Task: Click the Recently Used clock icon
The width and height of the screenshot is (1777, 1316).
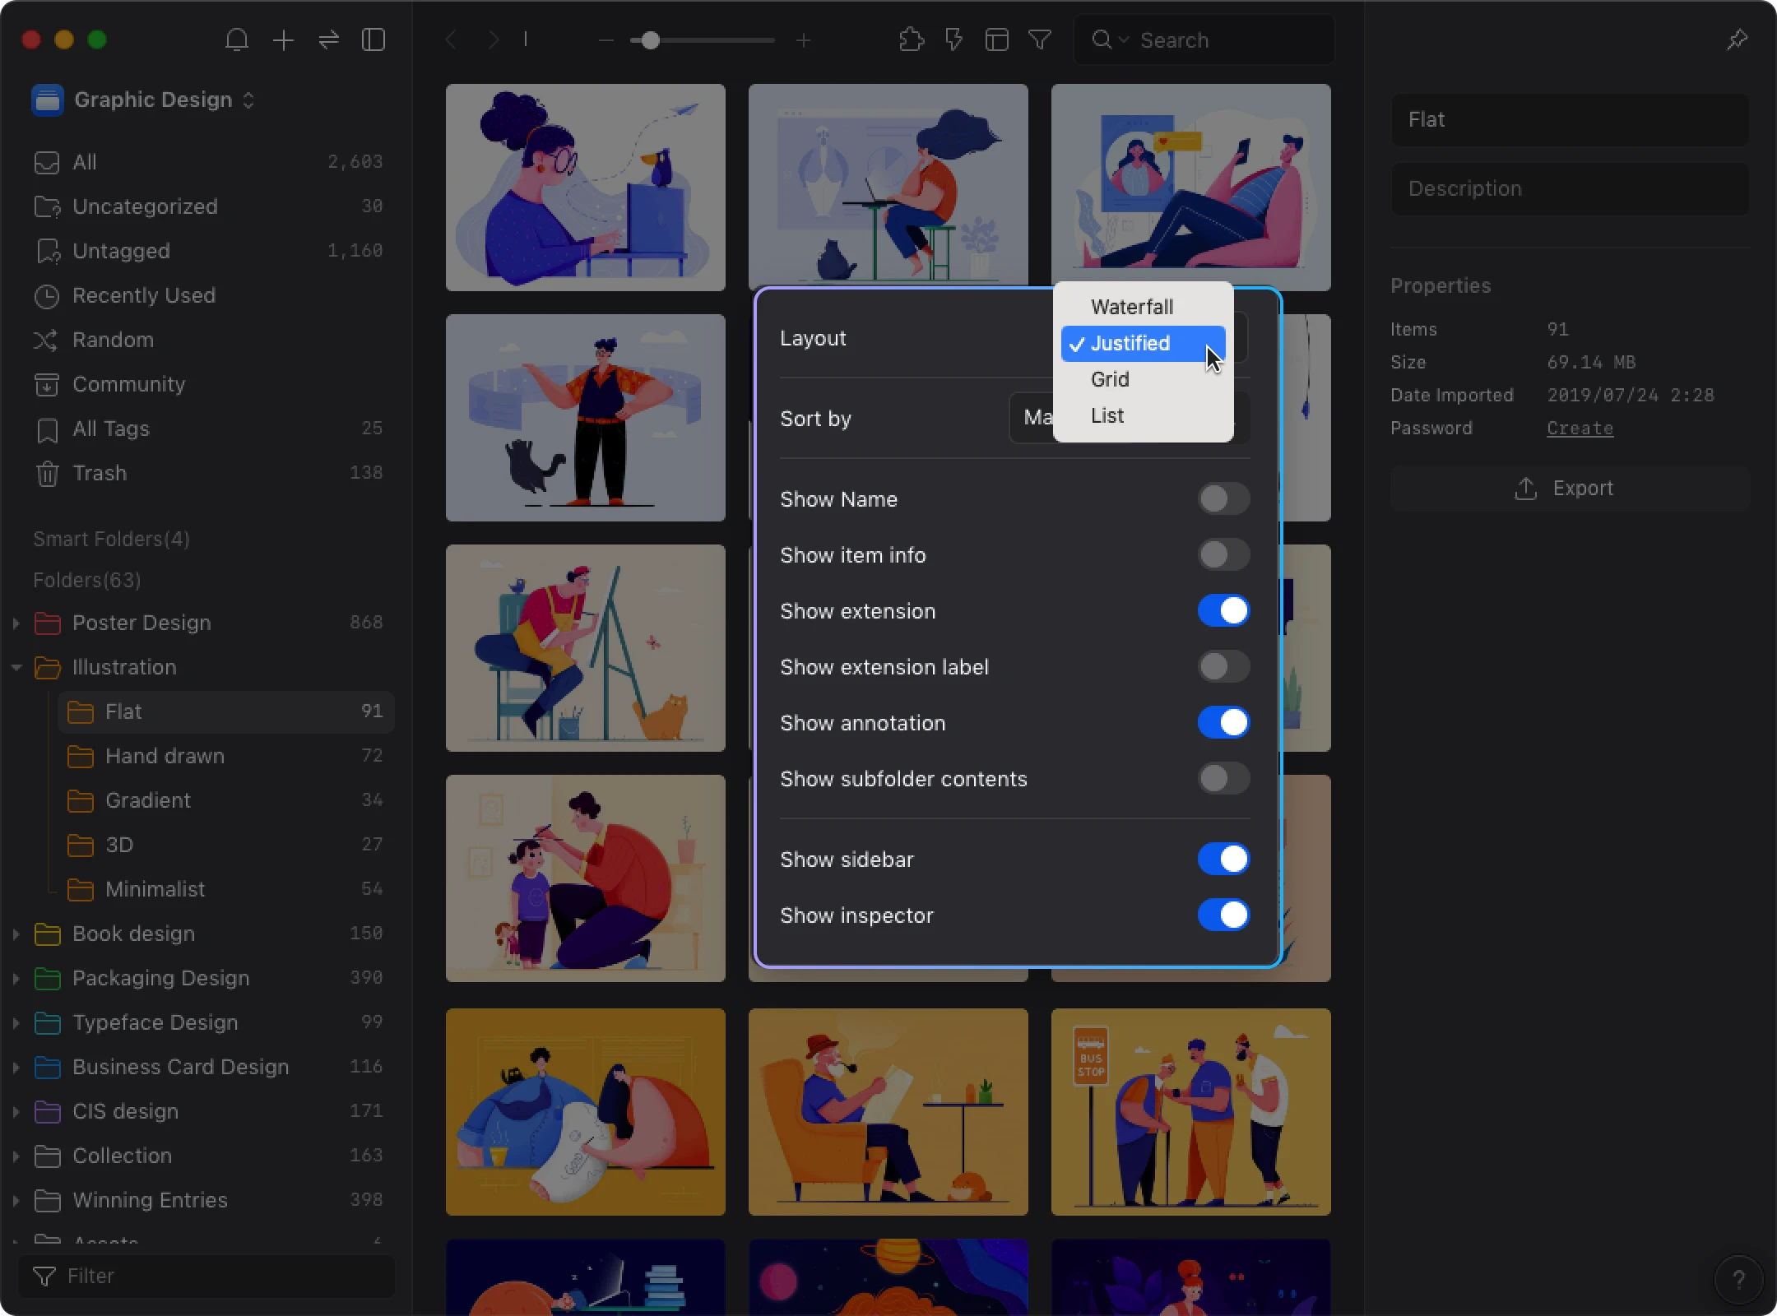Action: tap(47, 296)
